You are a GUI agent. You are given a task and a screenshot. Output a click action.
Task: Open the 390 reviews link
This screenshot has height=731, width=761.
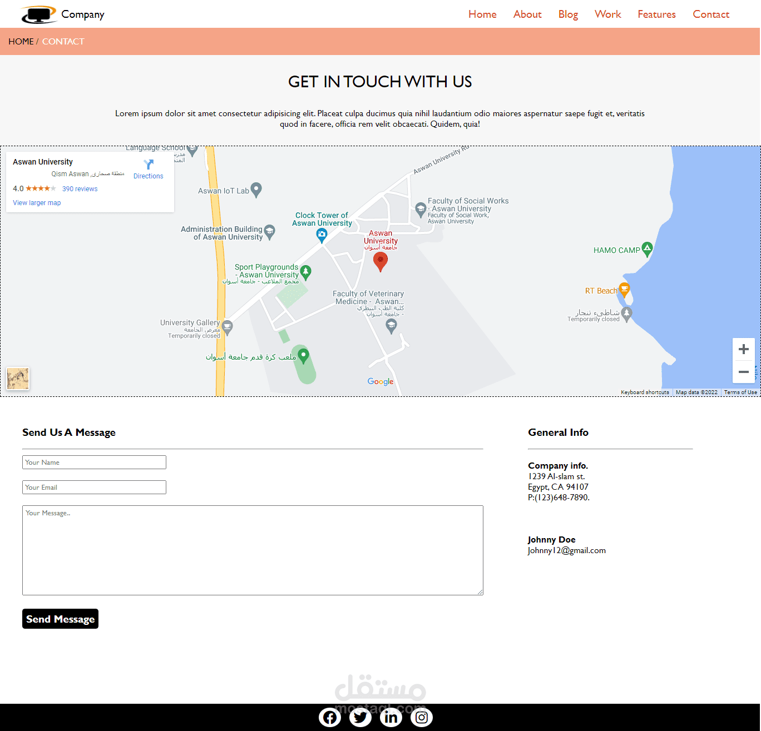point(80,189)
